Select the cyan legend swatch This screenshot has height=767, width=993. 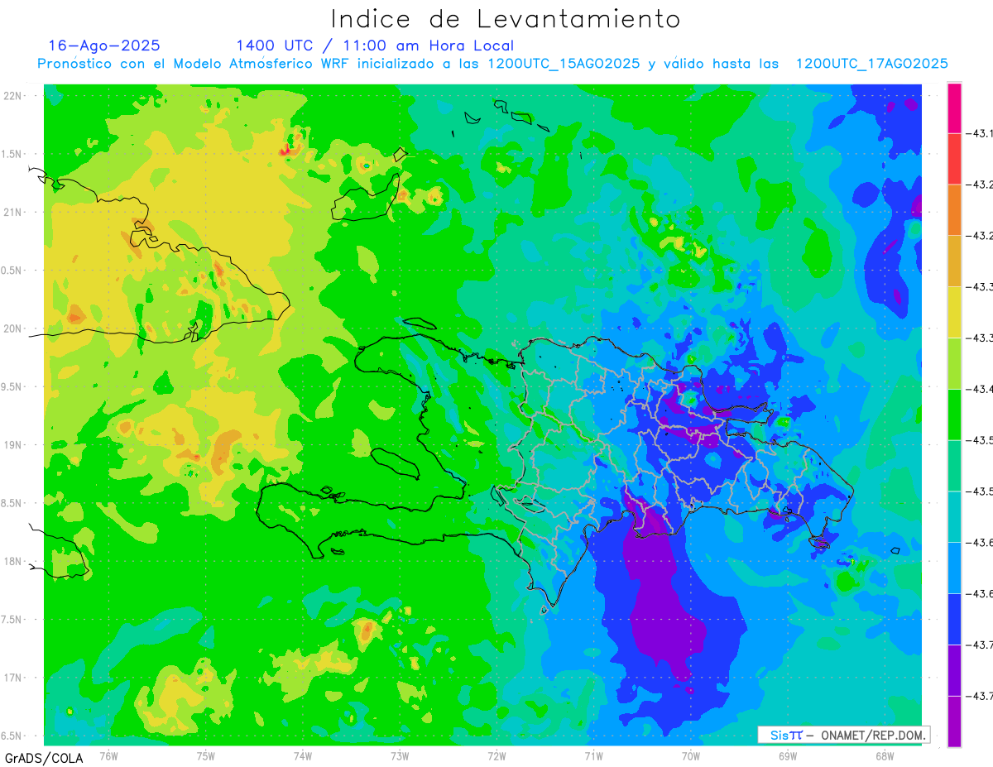pyautogui.click(x=954, y=516)
